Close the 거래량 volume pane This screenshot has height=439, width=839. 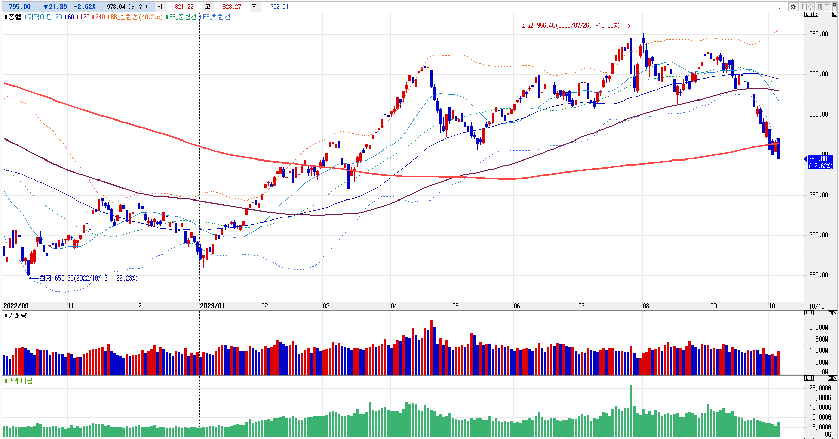tap(834, 313)
